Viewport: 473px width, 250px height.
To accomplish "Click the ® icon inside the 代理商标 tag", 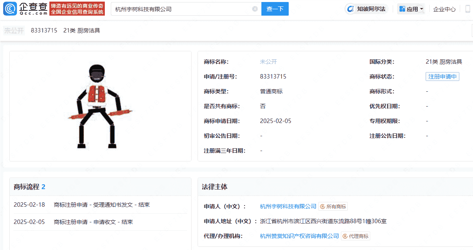I will coord(346,236).
